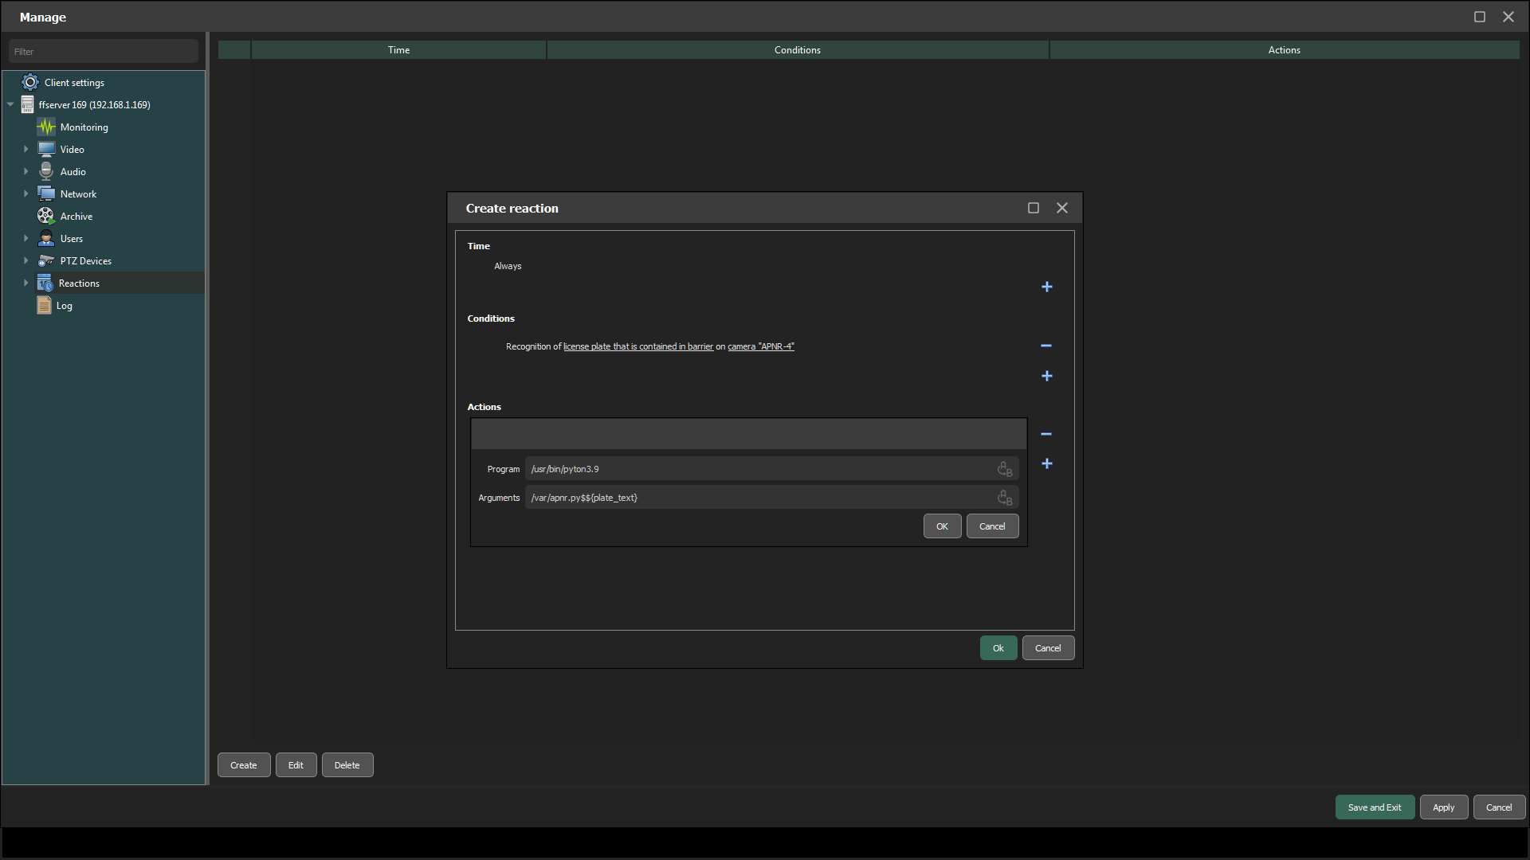Collapse the ffserver 169 tree node
The width and height of the screenshot is (1530, 860).
(x=10, y=104)
